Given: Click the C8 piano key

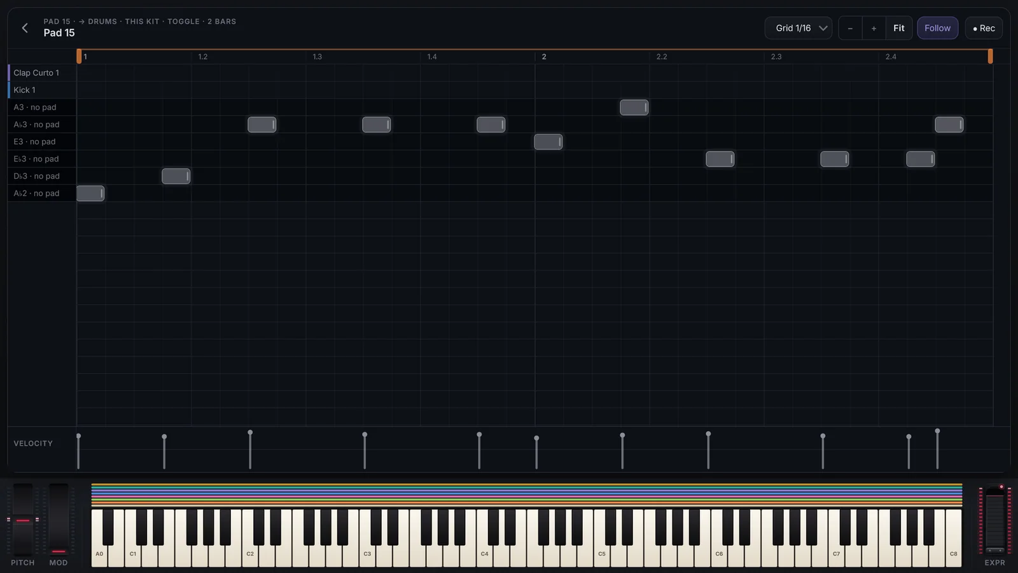Looking at the screenshot, I should coord(954,538).
